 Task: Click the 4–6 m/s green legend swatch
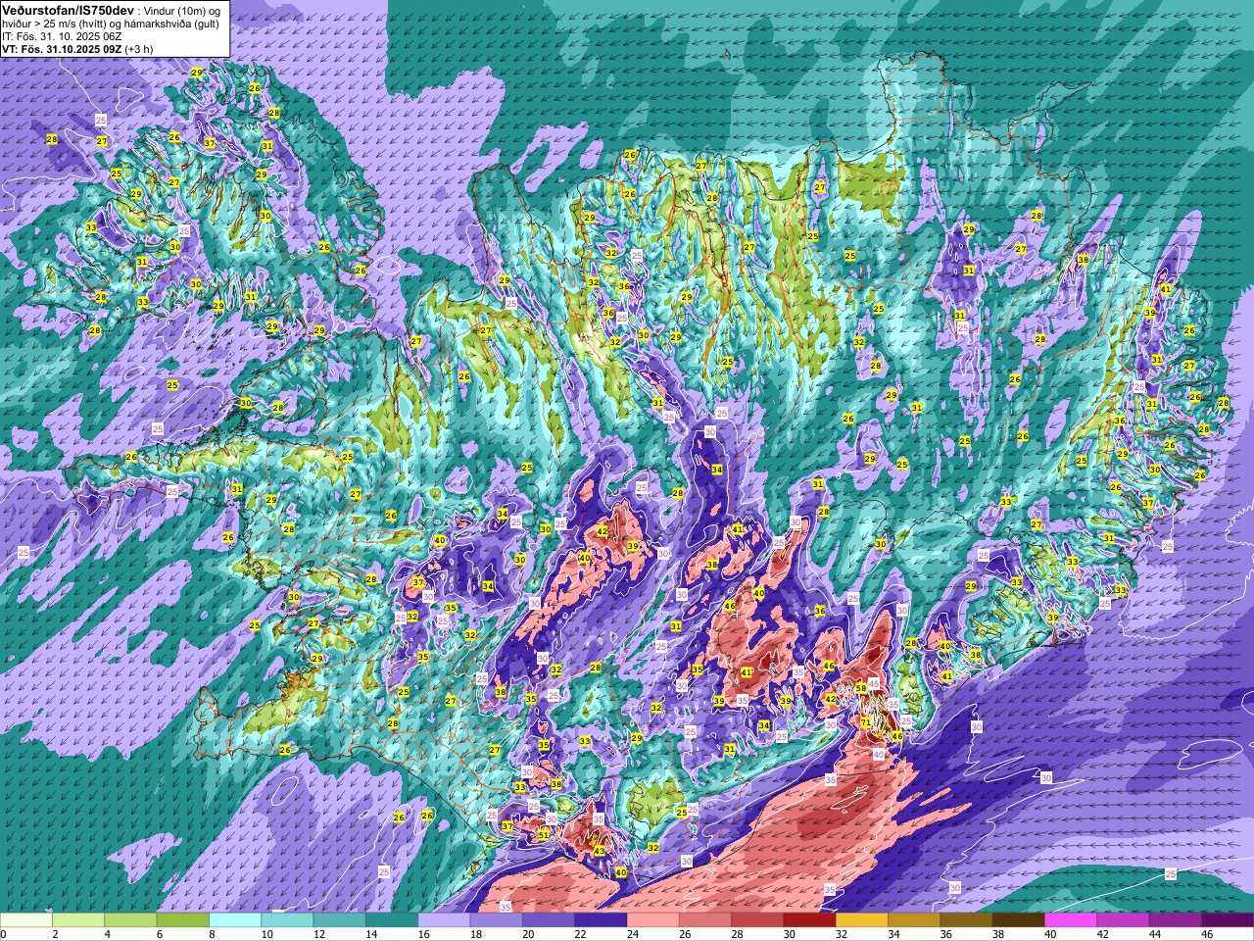click(x=130, y=920)
